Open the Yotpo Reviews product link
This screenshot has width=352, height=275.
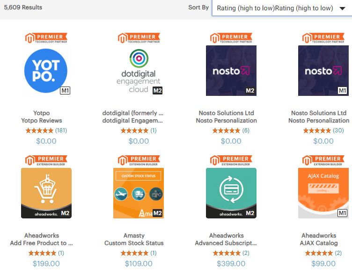coord(42,121)
